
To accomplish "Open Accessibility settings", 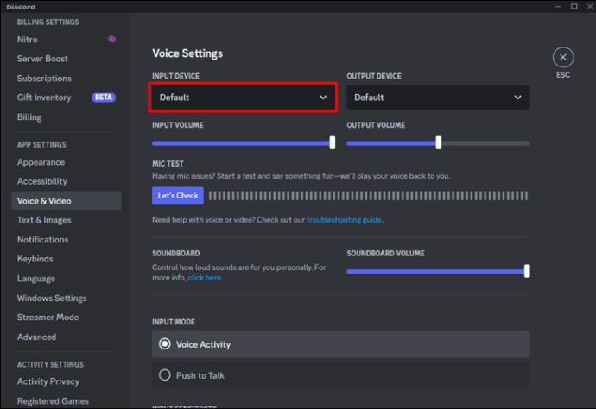I will (x=42, y=181).
